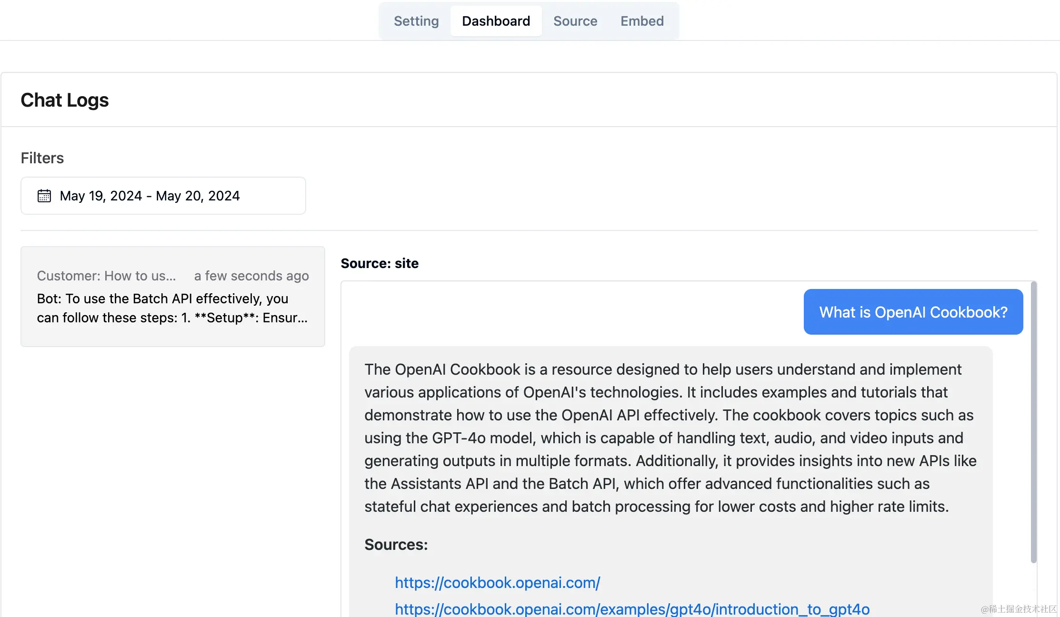Click the Chat Logs heading
The width and height of the screenshot is (1060, 617).
pyautogui.click(x=65, y=100)
